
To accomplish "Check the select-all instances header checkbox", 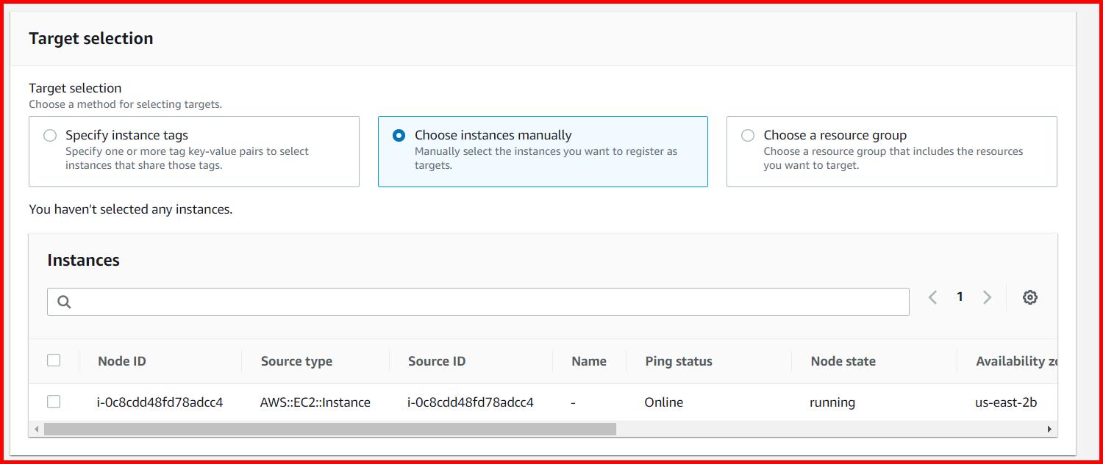I will click(54, 360).
